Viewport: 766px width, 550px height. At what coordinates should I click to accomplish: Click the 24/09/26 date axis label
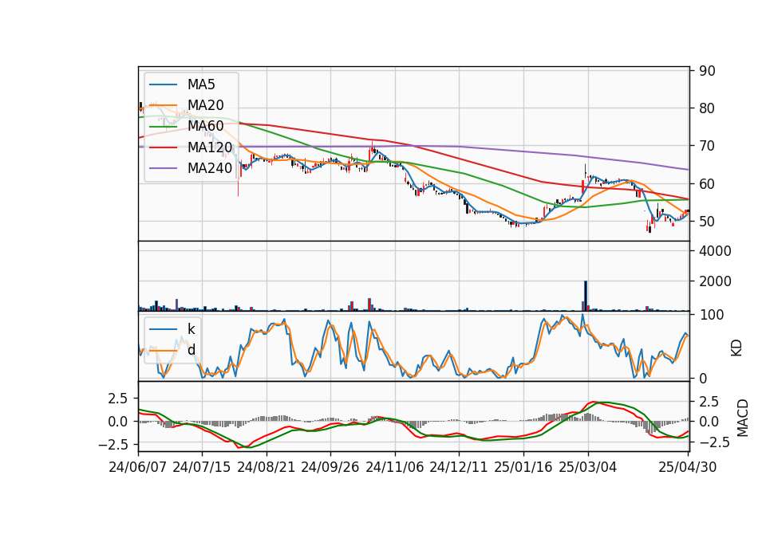tap(330, 467)
